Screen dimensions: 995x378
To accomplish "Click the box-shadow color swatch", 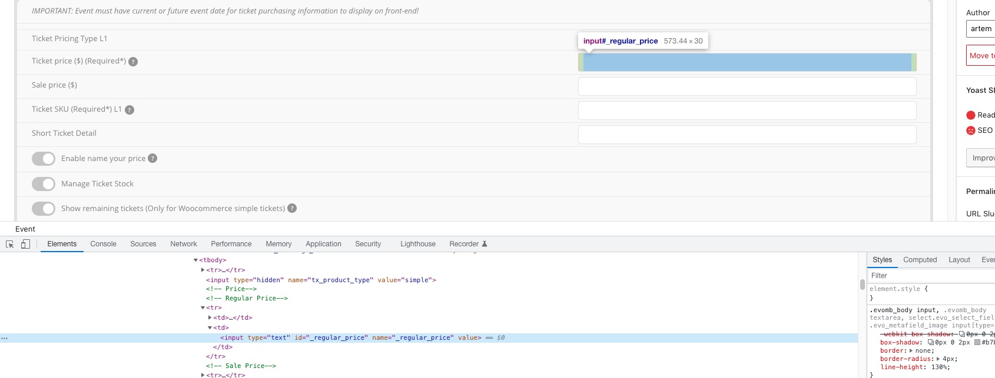I will [x=977, y=342].
